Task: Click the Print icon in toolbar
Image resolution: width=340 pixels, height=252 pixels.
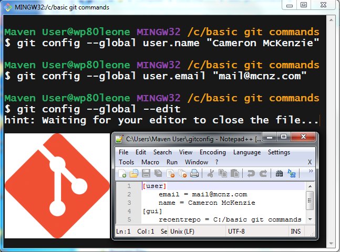Action: [194, 174]
